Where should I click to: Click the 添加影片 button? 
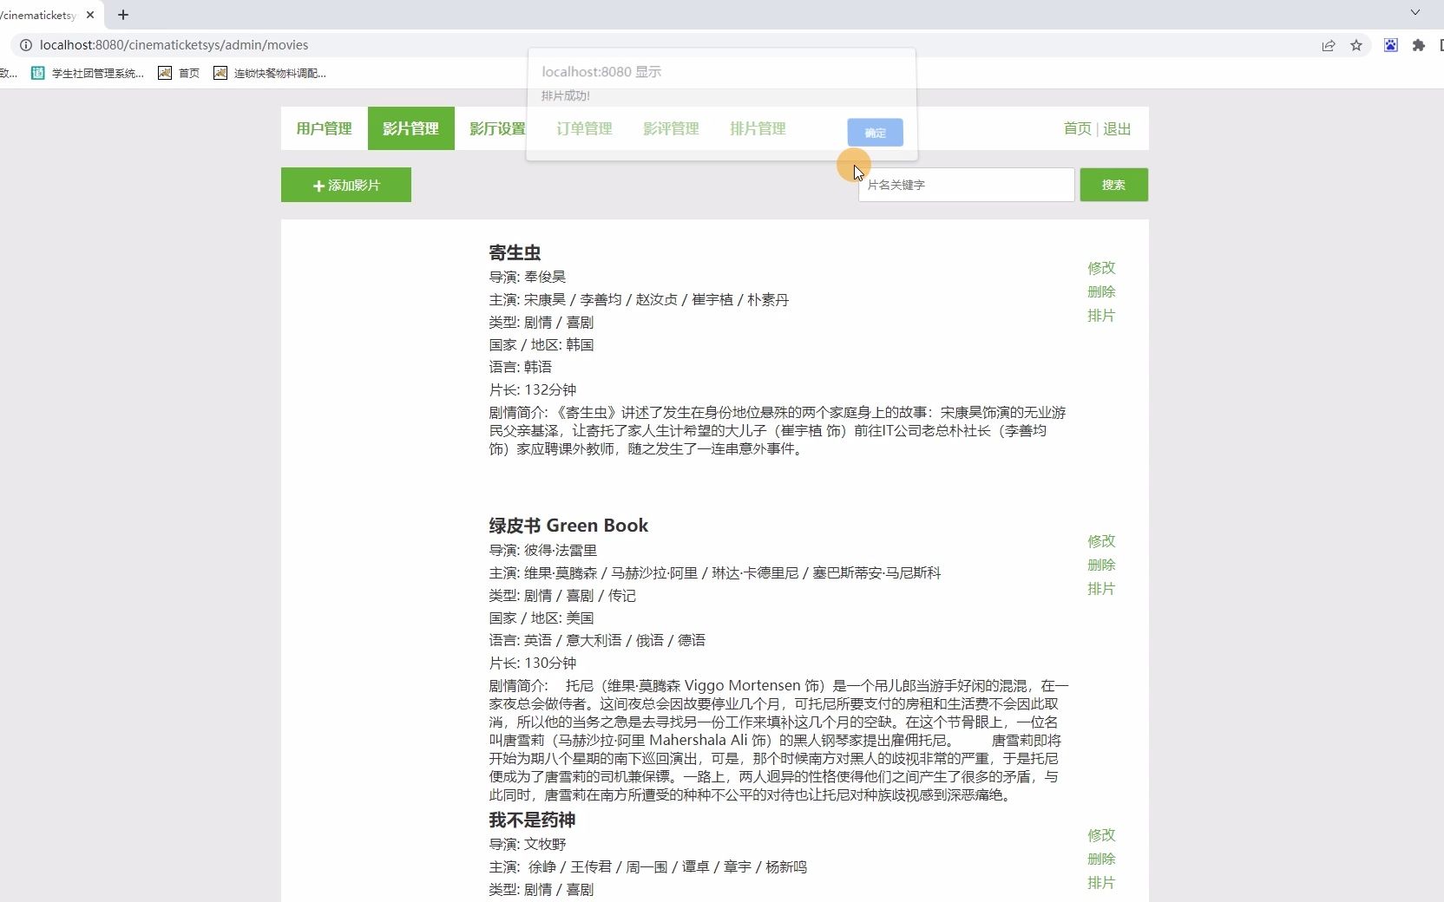pos(346,185)
